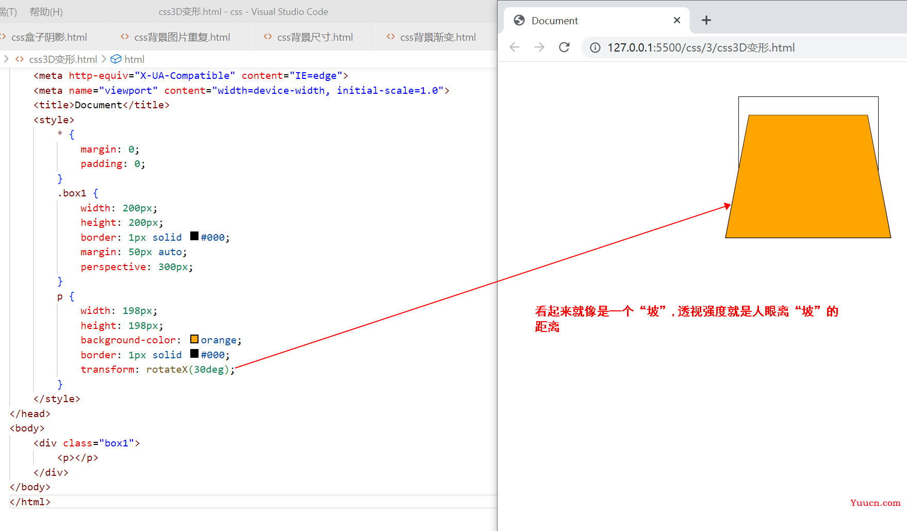Screen dimensions: 907x531
Task: Open color picker for .box1 border #000
Action: click(x=194, y=236)
